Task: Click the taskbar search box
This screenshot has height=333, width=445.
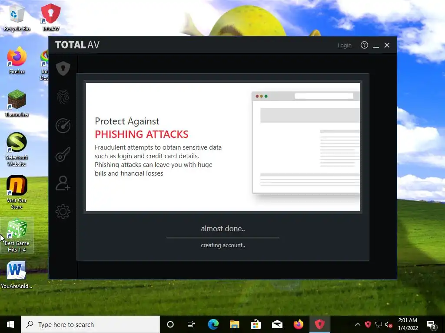Action: [90, 324]
